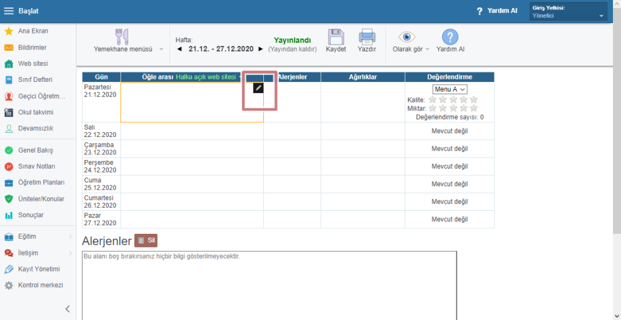621x320 pixels.
Task: Collapse the sidebar with the left chevron
Action: point(68,309)
